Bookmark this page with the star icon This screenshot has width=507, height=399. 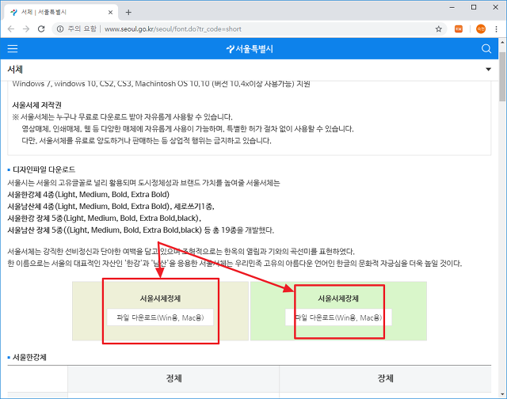438,29
